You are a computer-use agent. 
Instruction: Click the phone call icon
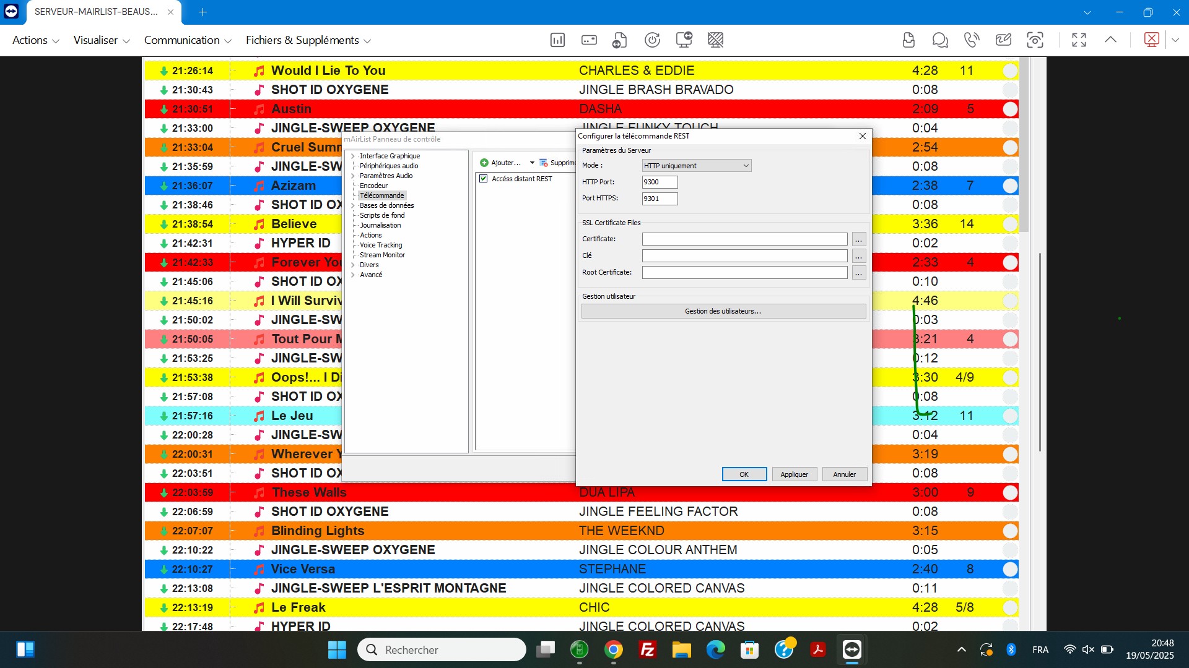972,40
